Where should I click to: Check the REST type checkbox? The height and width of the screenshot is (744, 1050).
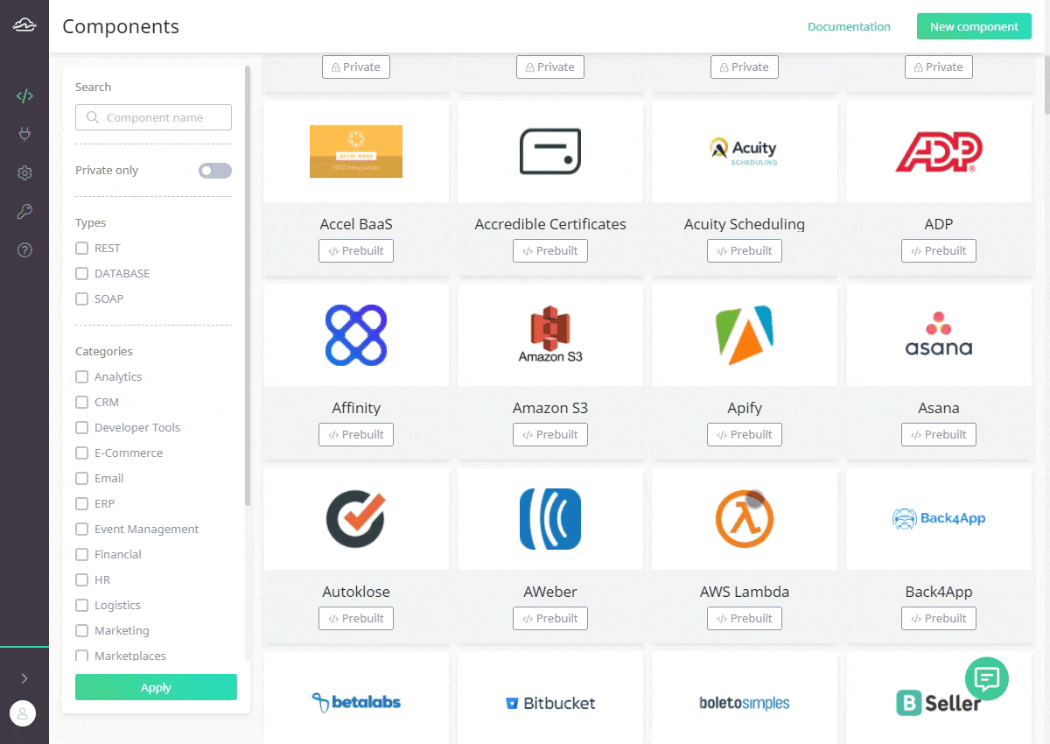pos(82,249)
